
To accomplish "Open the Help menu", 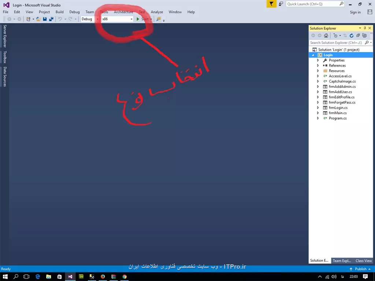I will point(191,12).
